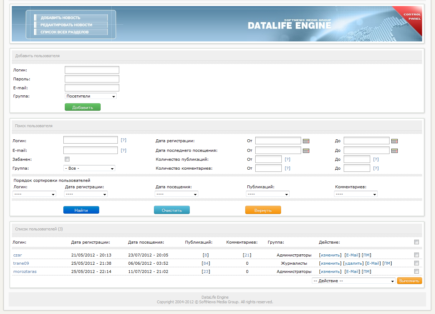435x314 pixels.
Task: Open calendar for registration date To field
Action: (395, 141)
